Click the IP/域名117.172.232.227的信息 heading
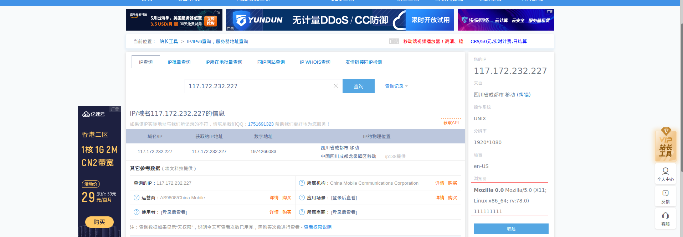 (177, 114)
